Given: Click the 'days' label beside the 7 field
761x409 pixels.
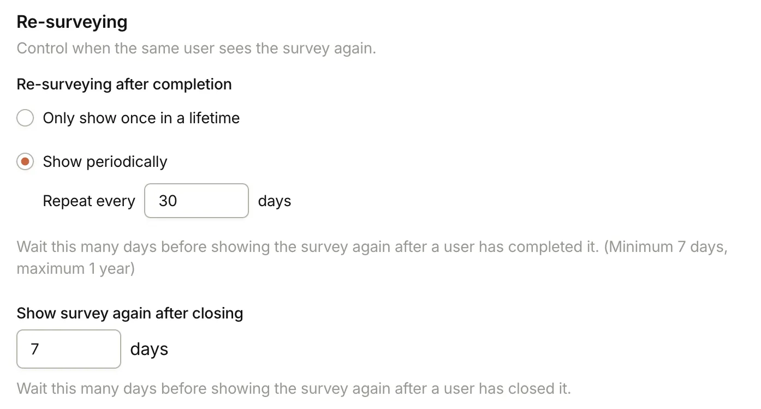Looking at the screenshot, I should pos(148,349).
